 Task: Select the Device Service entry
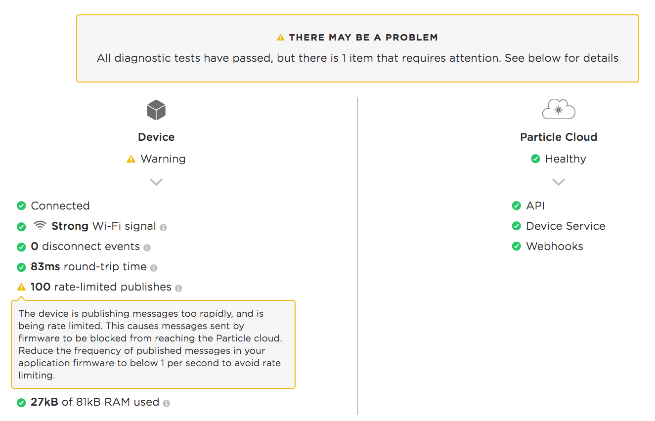click(x=566, y=226)
